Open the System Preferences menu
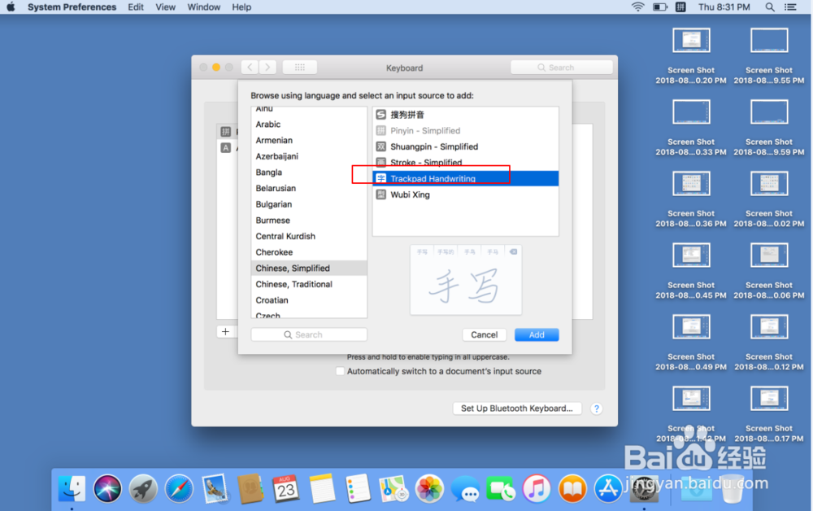813x511 pixels. point(72,7)
